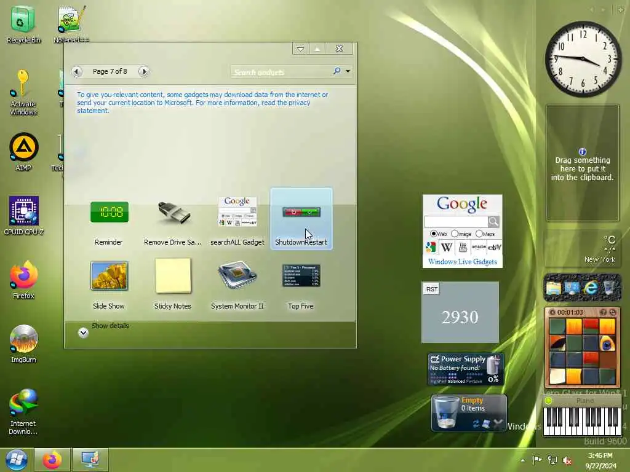This screenshot has height=472, width=630.
Task: Click the RST button on counter gadget
Action: point(432,289)
